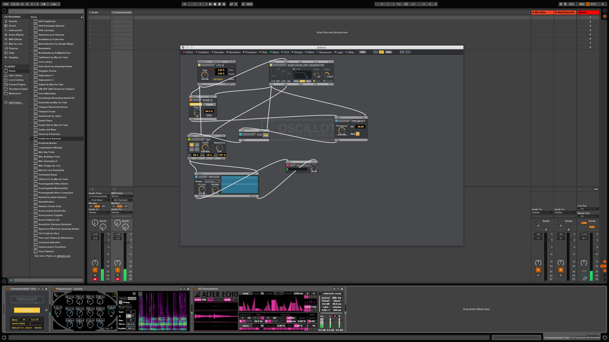Viewport: 609px width, 342px height.
Task: Select the yellow cable style icon
Action: tap(382, 52)
